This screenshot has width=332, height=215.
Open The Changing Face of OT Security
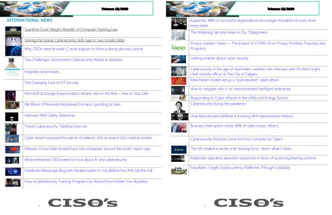click(51, 83)
